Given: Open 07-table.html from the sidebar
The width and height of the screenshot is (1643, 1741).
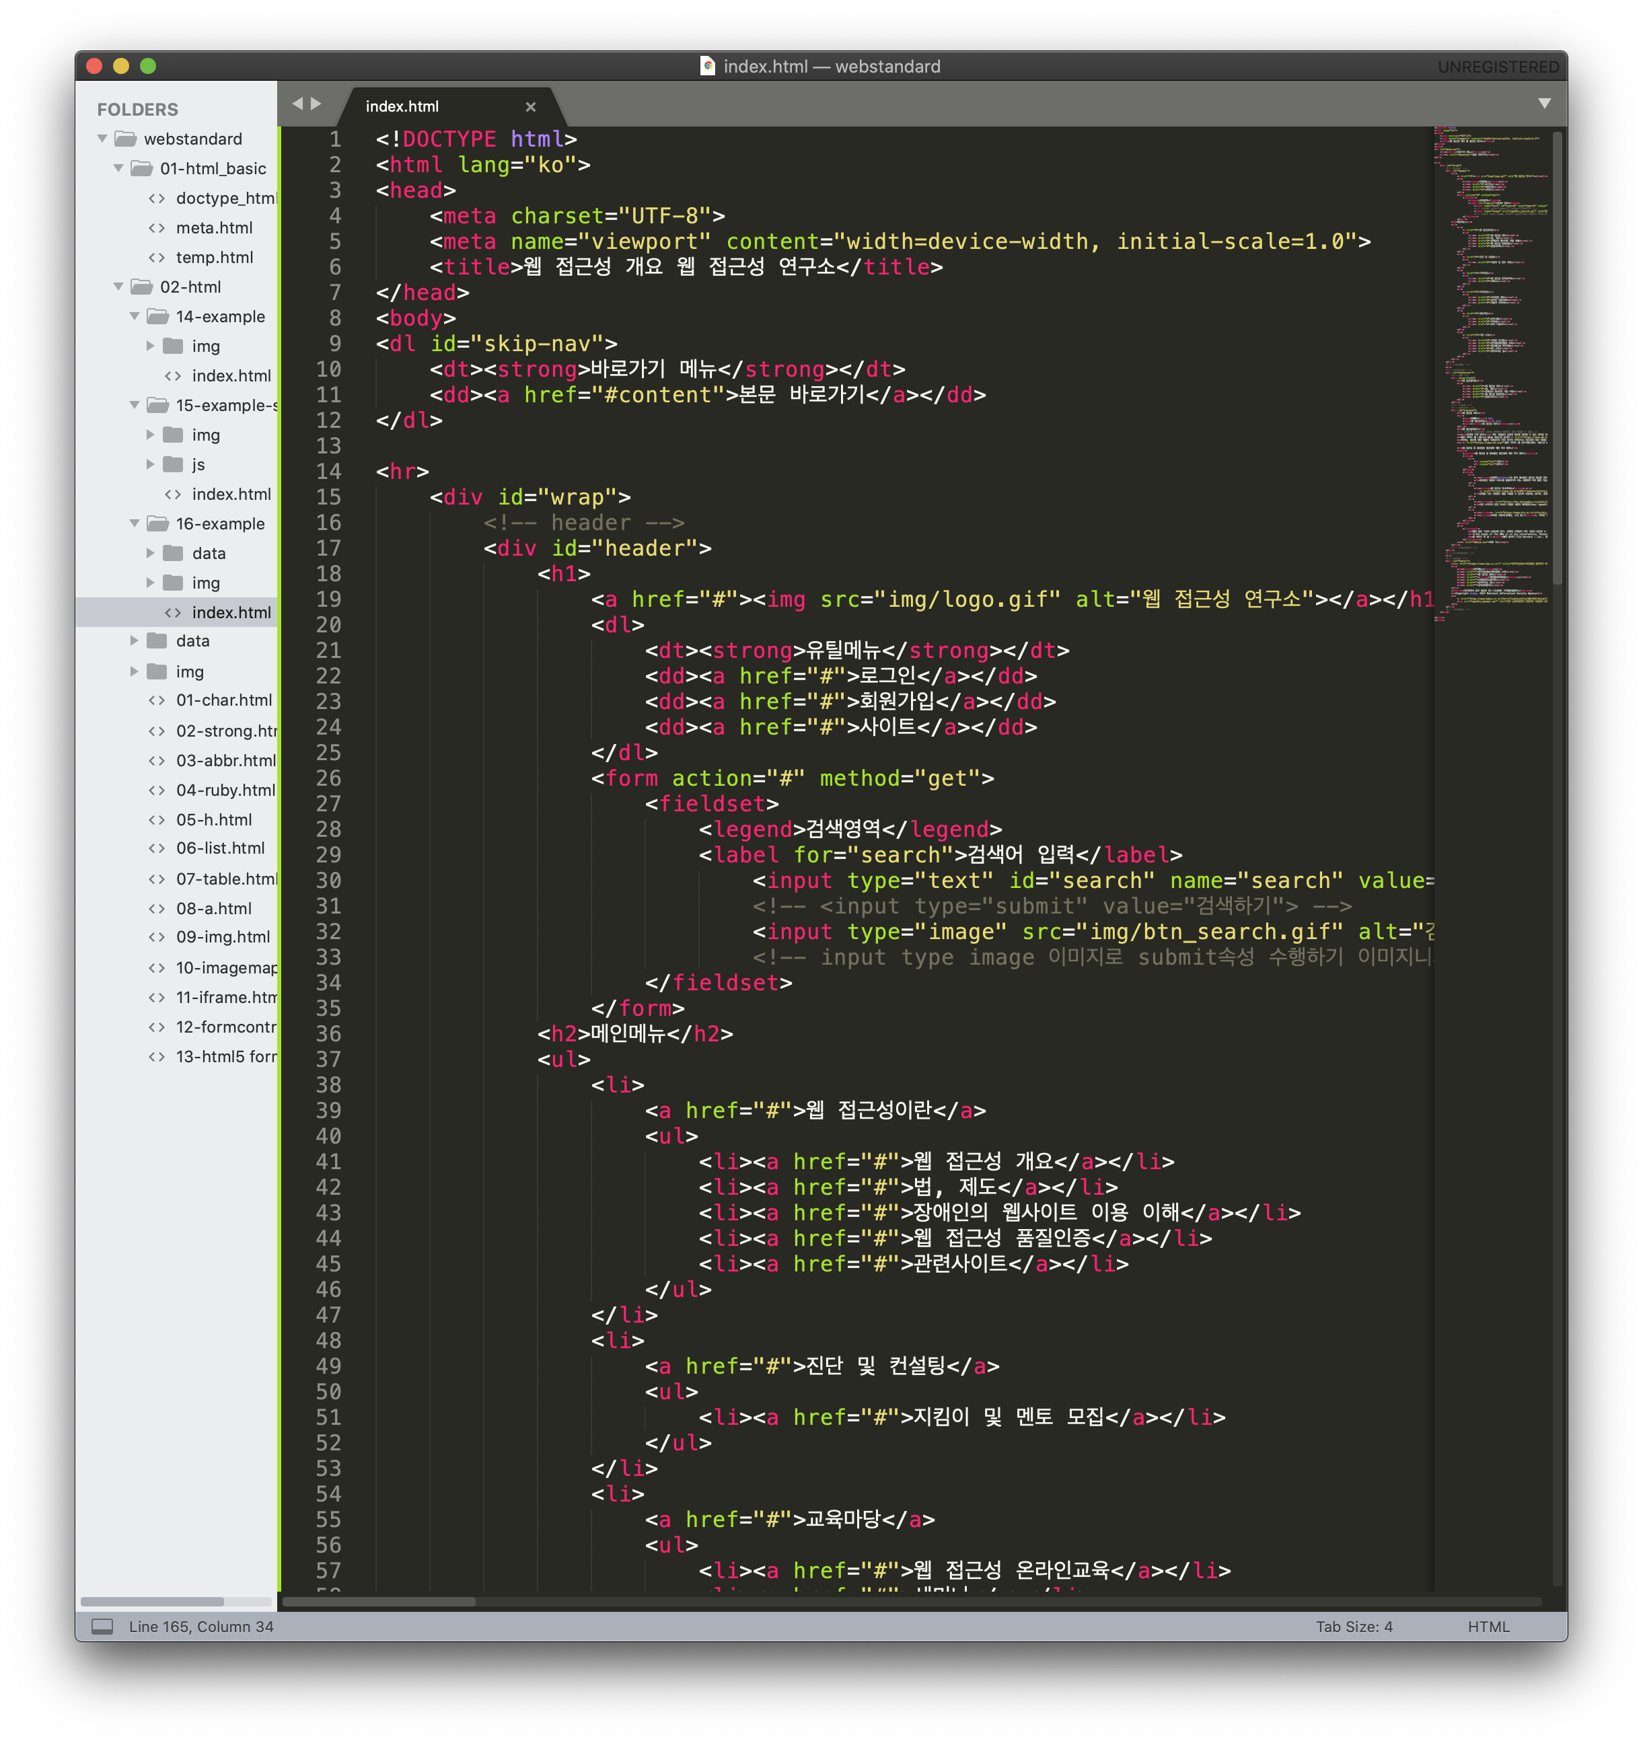Looking at the screenshot, I should click(225, 879).
